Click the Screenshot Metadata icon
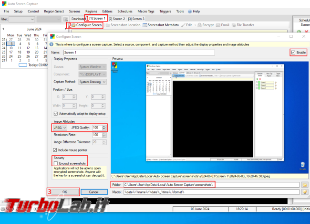Screen dimensions: 310x224 pyautogui.click(x=145, y=25)
